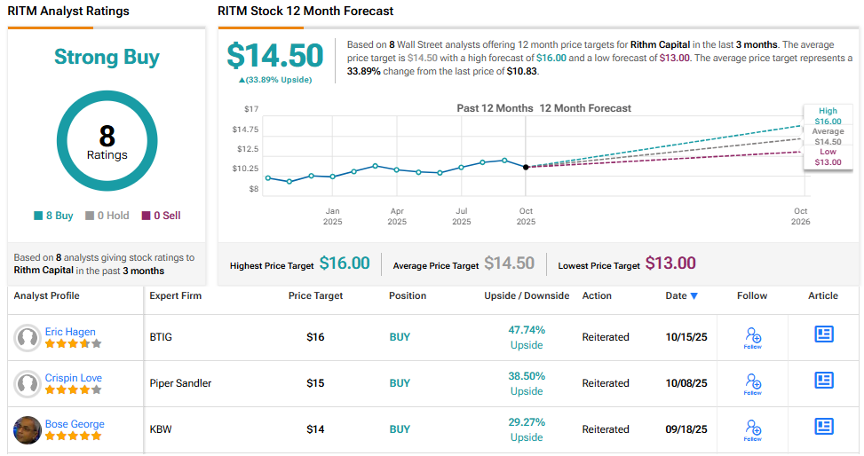Sort the table by Date arrow

[x=694, y=296]
